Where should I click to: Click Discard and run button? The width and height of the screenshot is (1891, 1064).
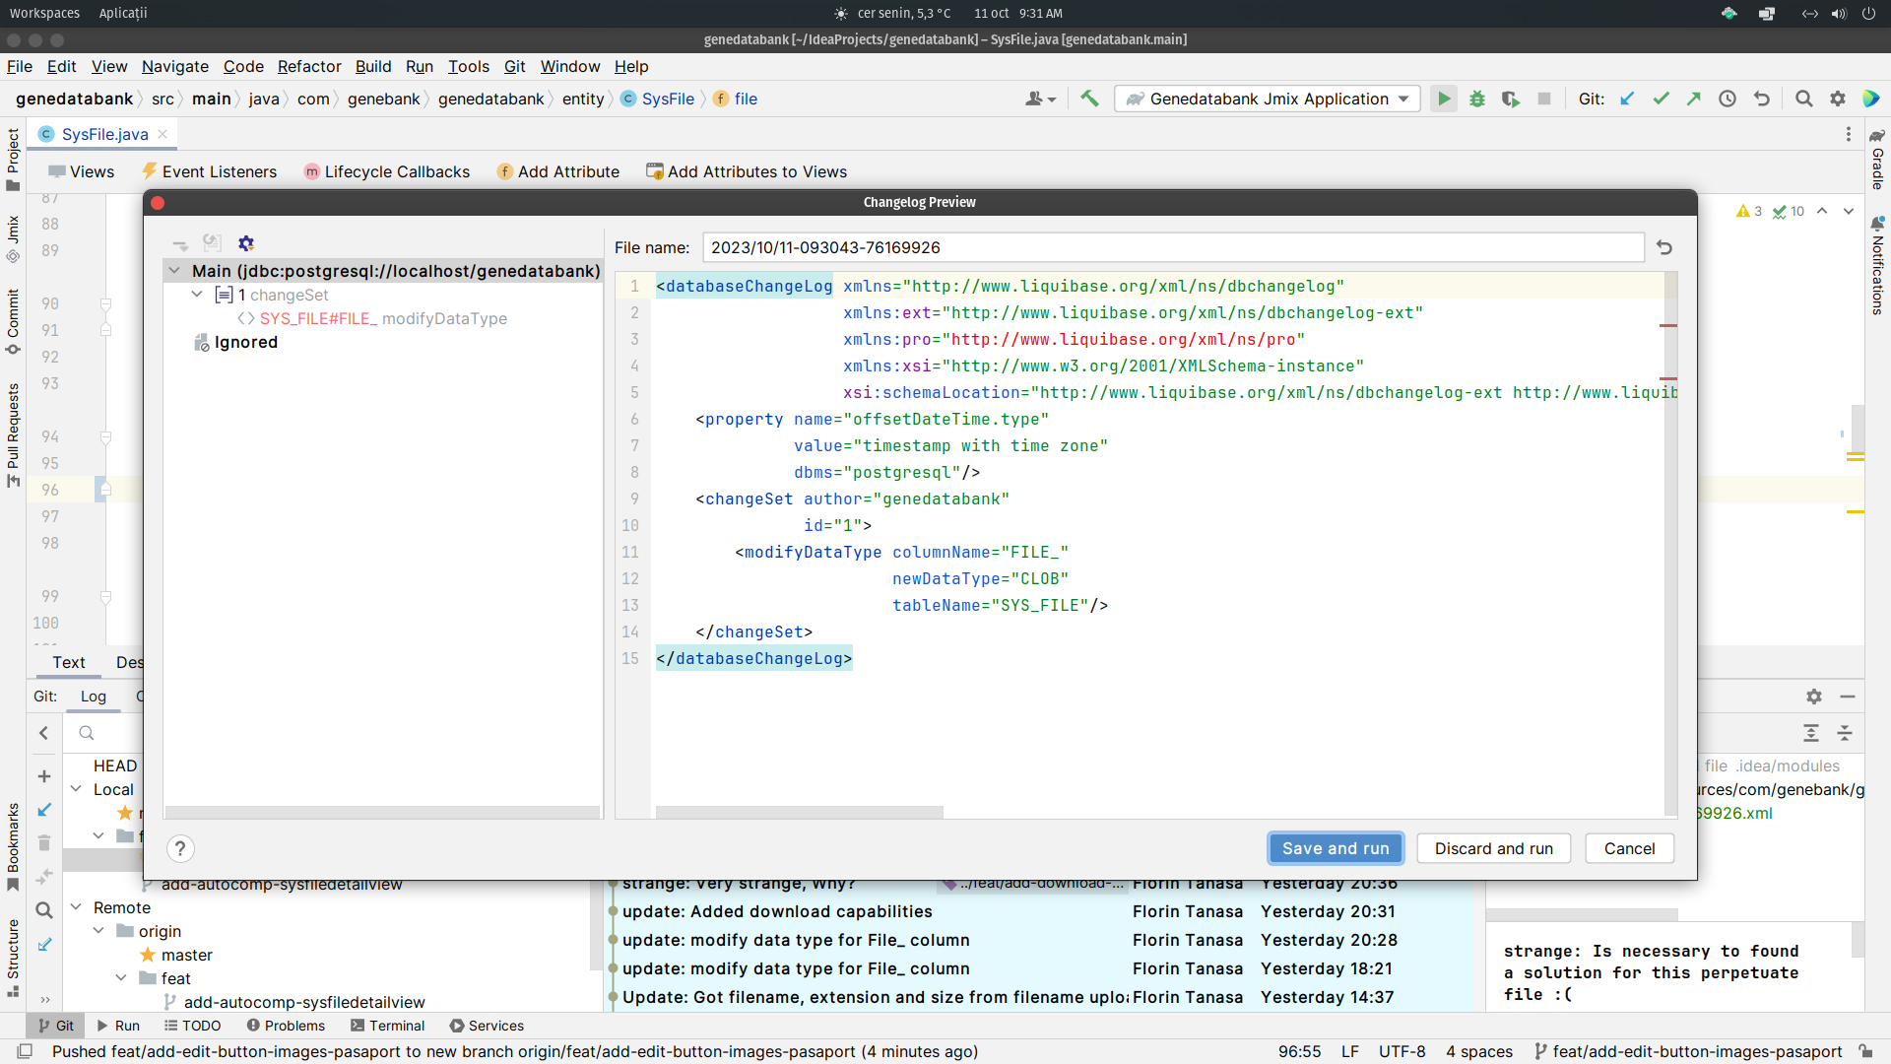click(x=1494, y=848)
